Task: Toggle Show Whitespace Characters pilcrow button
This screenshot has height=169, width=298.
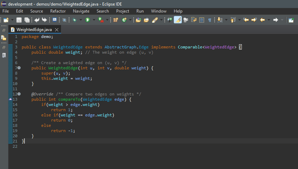Action: pyautogui.click(x=210, y=20)
